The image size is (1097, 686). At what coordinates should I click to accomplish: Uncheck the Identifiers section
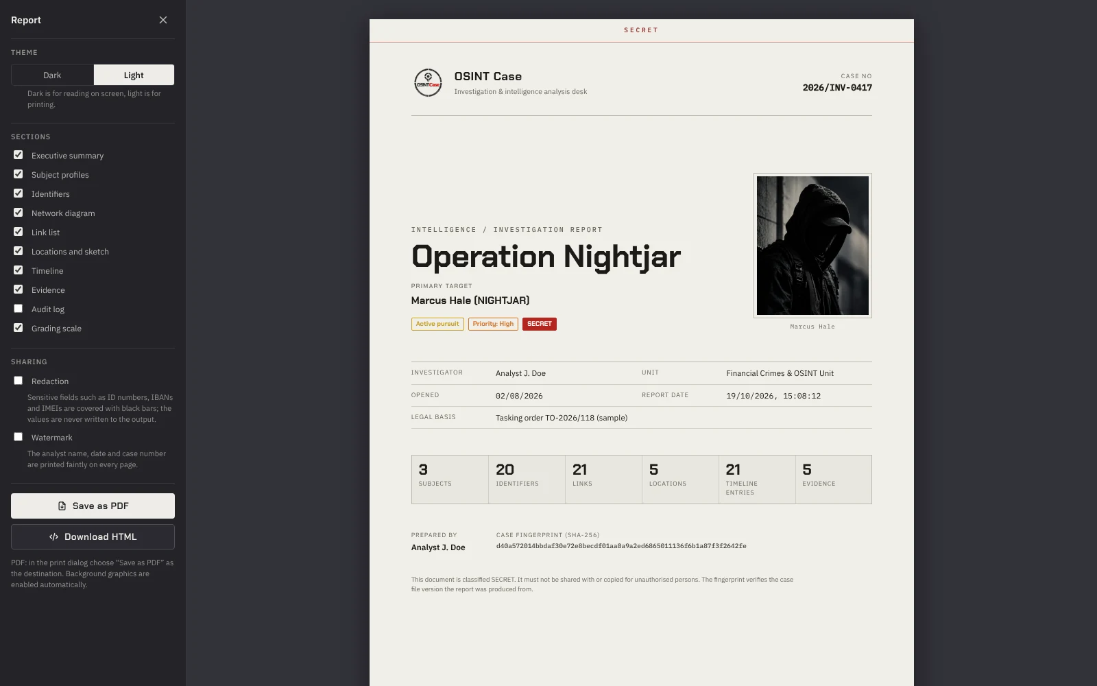click(x=19, y=193)
